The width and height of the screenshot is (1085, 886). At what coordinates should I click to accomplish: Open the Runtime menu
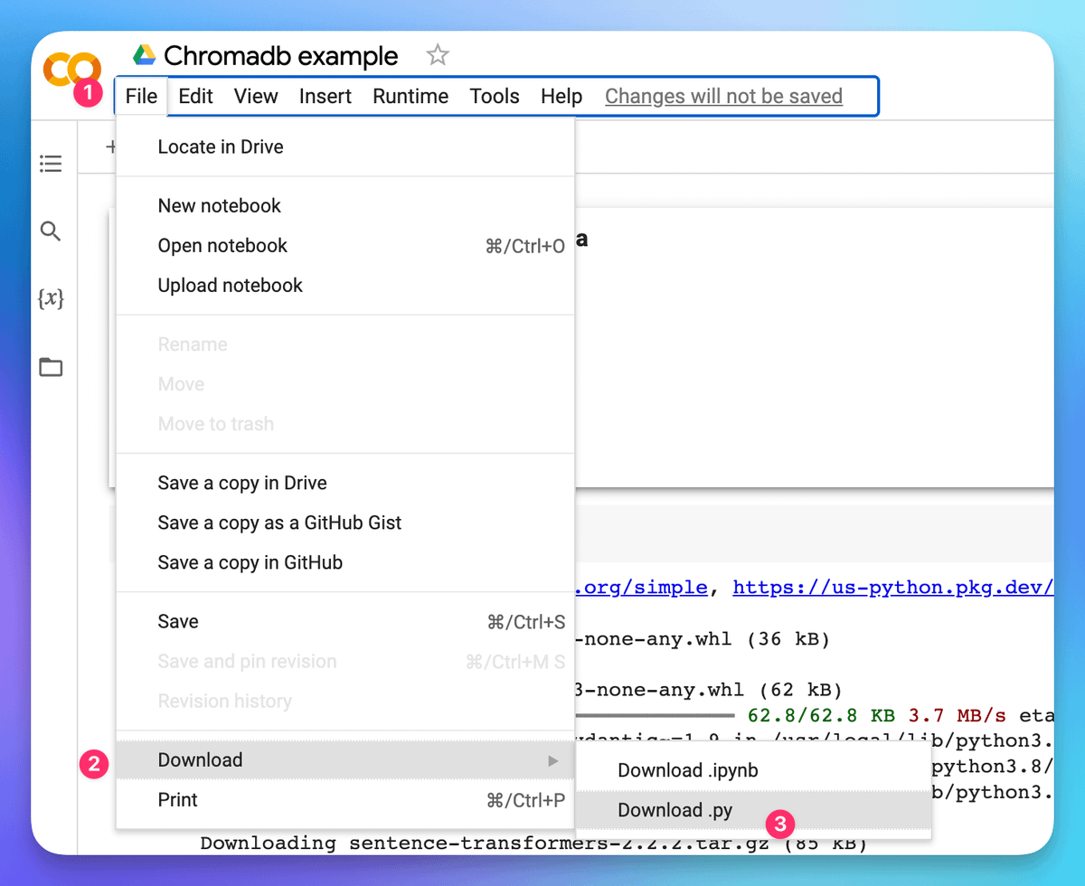(x=410, y=97)
